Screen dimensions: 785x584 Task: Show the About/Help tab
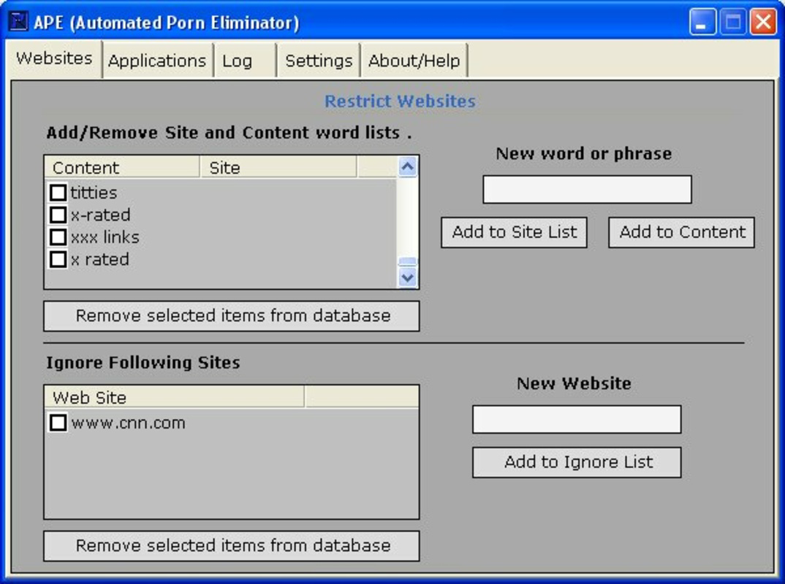coord(414,61)
